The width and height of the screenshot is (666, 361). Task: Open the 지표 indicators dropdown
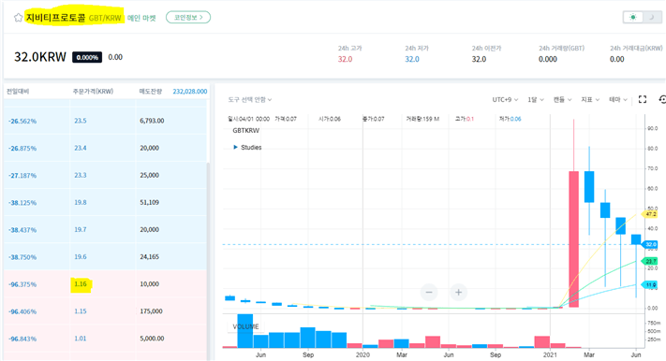pos(590,100)
